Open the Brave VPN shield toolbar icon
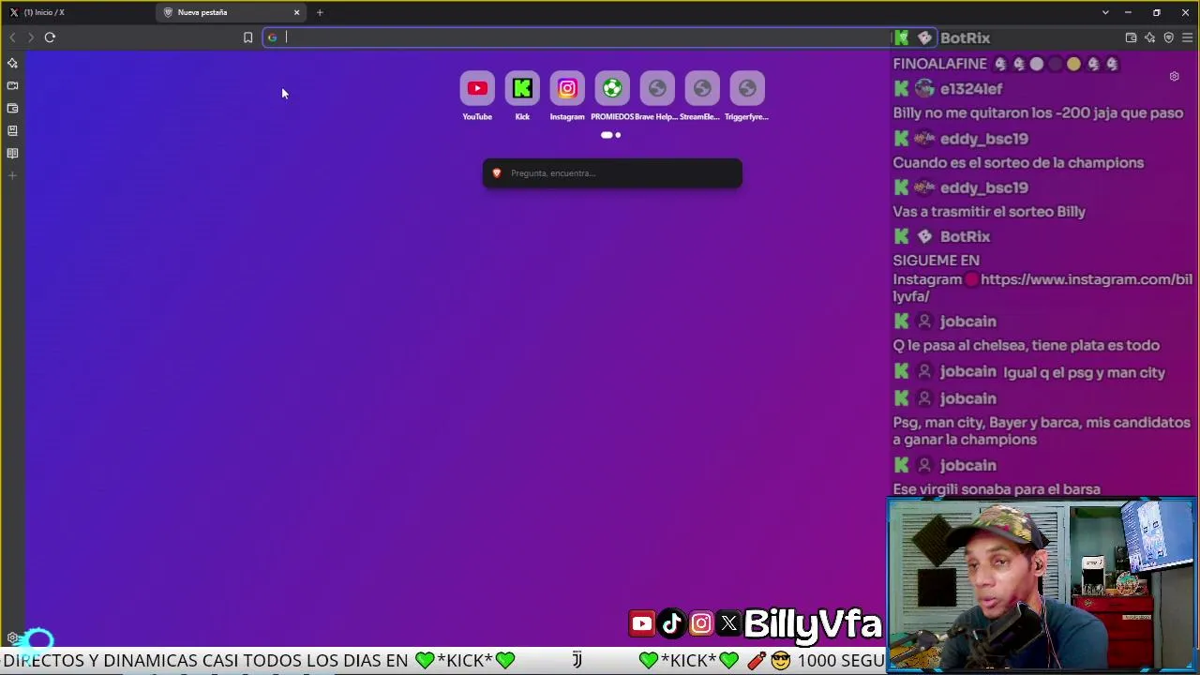This screenshot has width=1200, height=675. point(1168,37)
